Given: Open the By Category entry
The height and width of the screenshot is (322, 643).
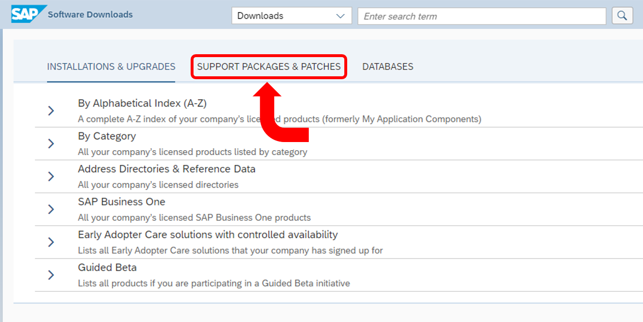Looking at the screenshot, I should pyautogui.click(x=107, y=136).
